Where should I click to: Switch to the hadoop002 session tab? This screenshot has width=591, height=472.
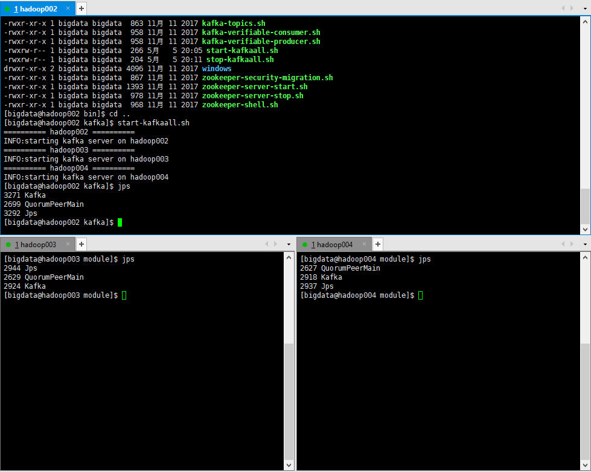click(37, 8)
